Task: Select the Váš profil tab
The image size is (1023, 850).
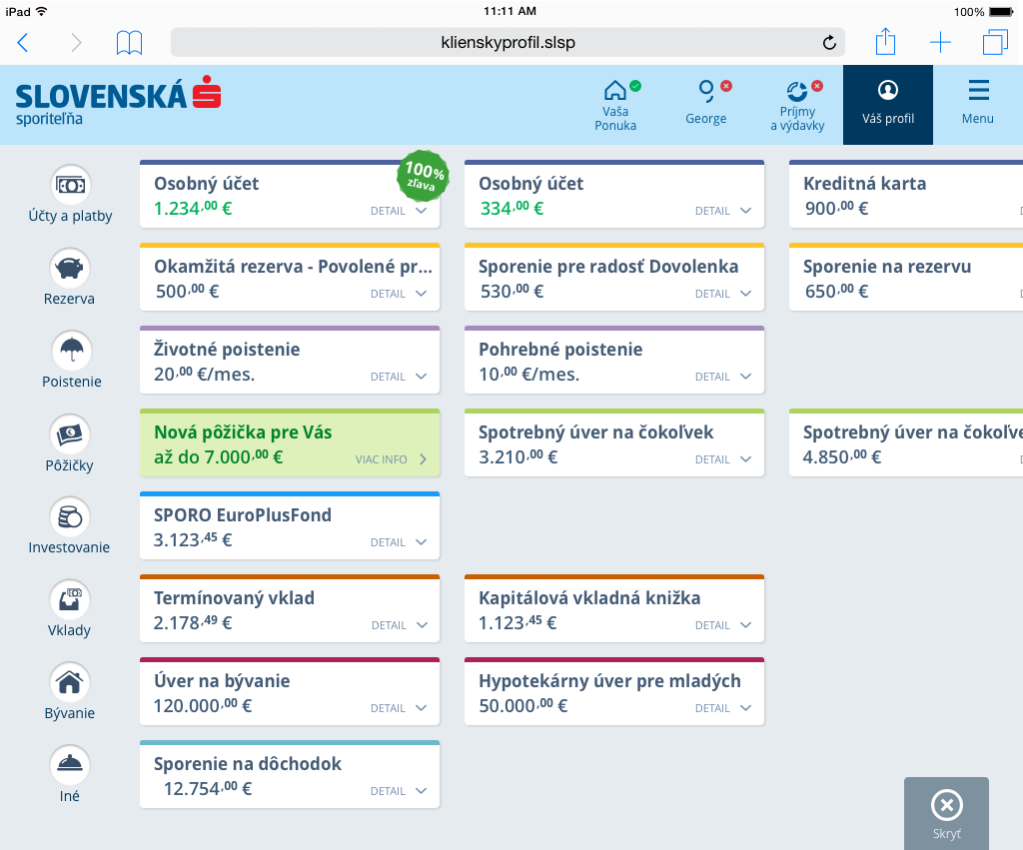Action: pos(888,105)
